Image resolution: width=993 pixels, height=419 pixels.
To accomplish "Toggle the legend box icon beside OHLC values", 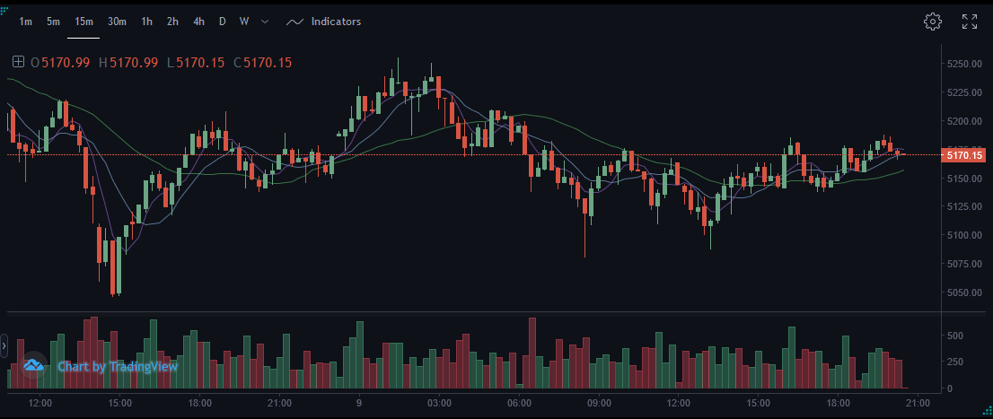I will click(x=18, y=63).
